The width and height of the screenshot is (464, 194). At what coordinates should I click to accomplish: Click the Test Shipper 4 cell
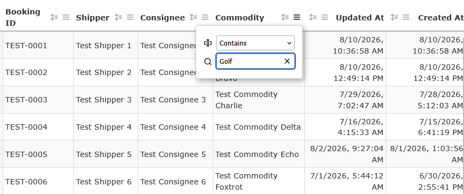(x=106, y=127)
